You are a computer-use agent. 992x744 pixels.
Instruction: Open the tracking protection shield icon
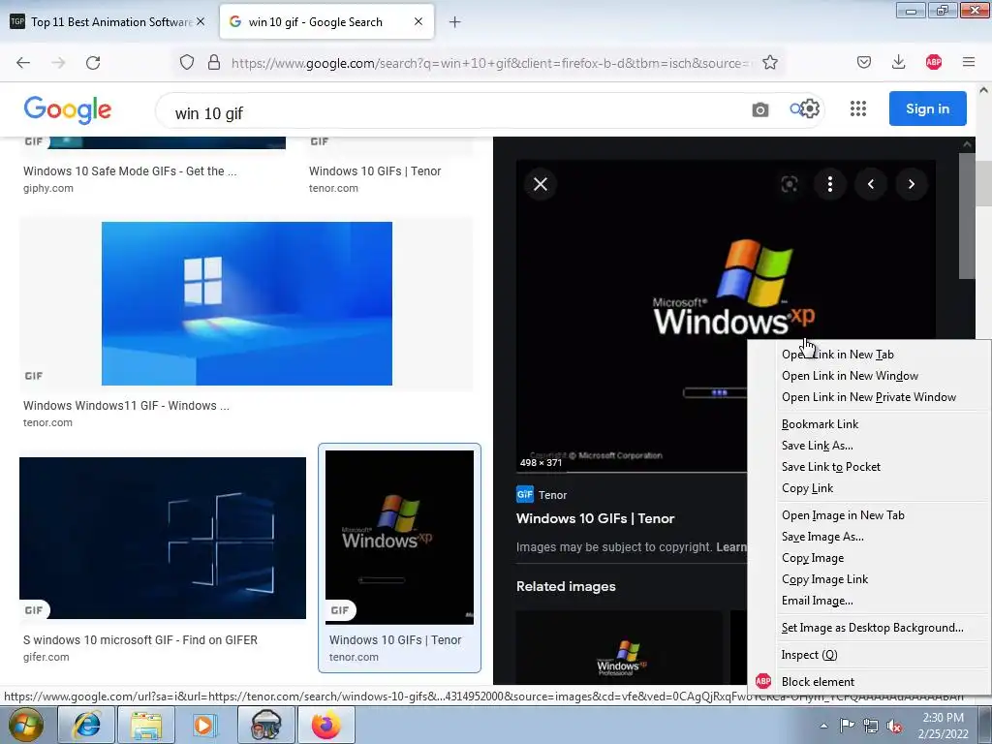[187, 62]
